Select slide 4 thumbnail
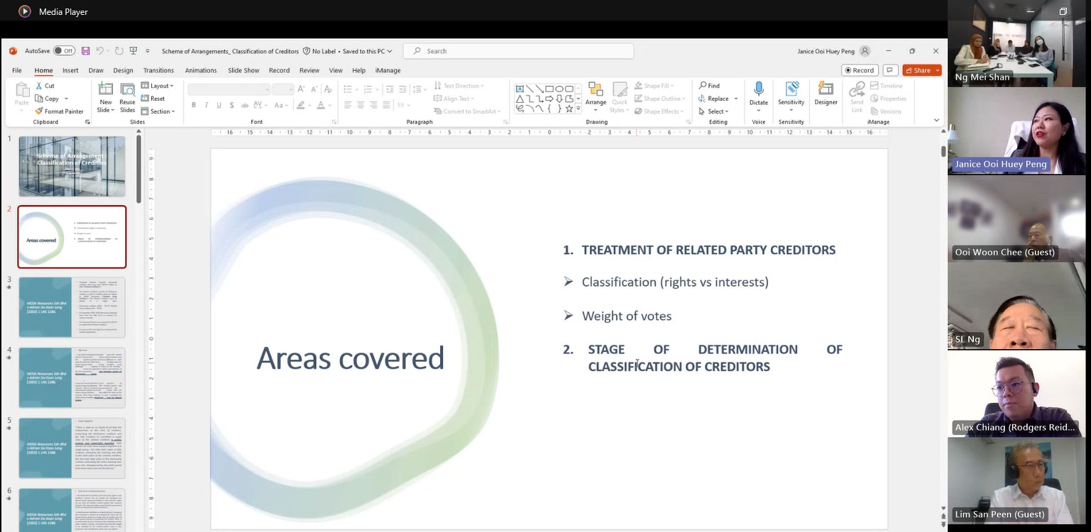This screenshot has height=532, width=1091. [x=72, y=377]
